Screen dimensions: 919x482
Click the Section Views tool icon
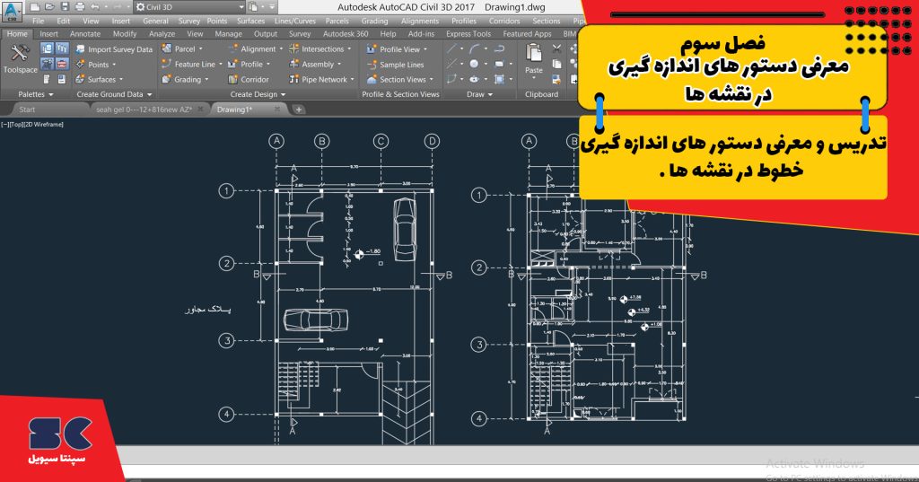(372, 79)
